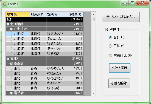Select the 平均 (t) radio button
The width and height of the screenshot is (151, 104).
[110, 46]
